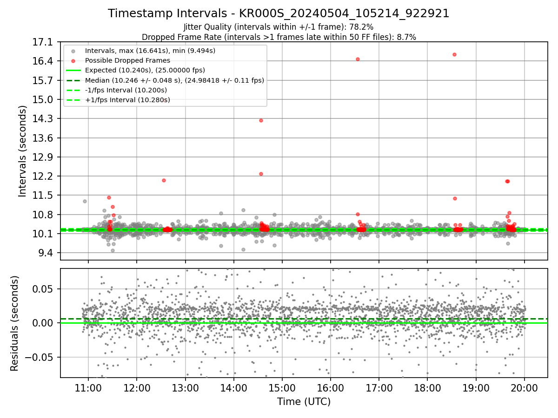
Task: Click the 18:00 time tick label
Action: point(427,387)
